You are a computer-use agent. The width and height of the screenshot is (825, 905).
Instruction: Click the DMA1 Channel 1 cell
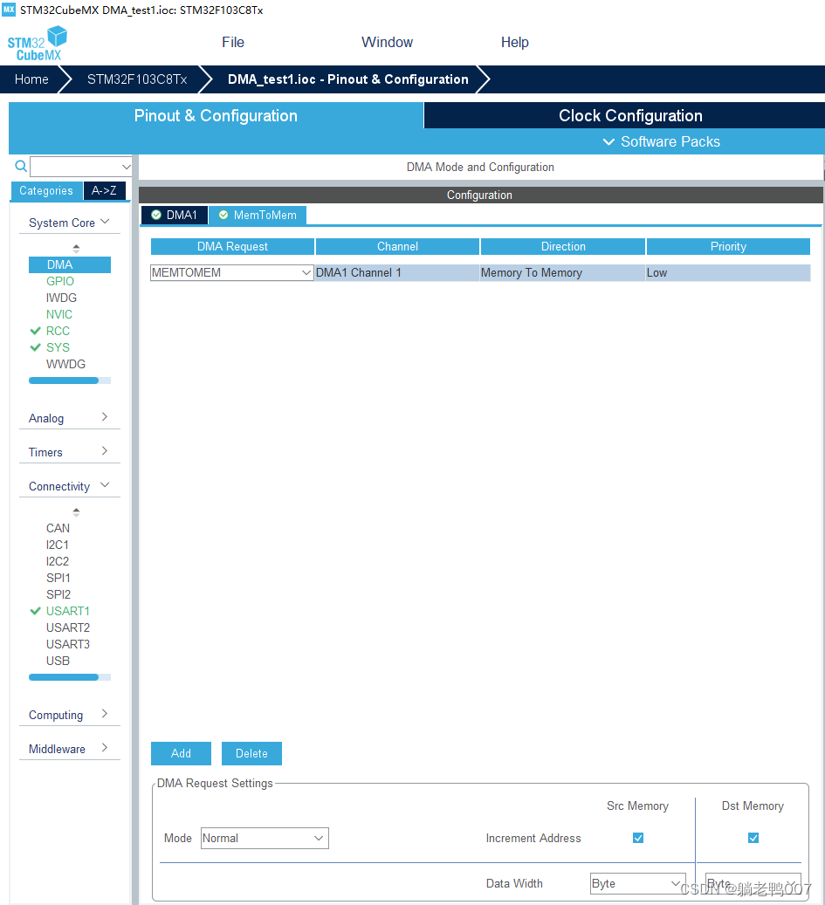[397, 272]
